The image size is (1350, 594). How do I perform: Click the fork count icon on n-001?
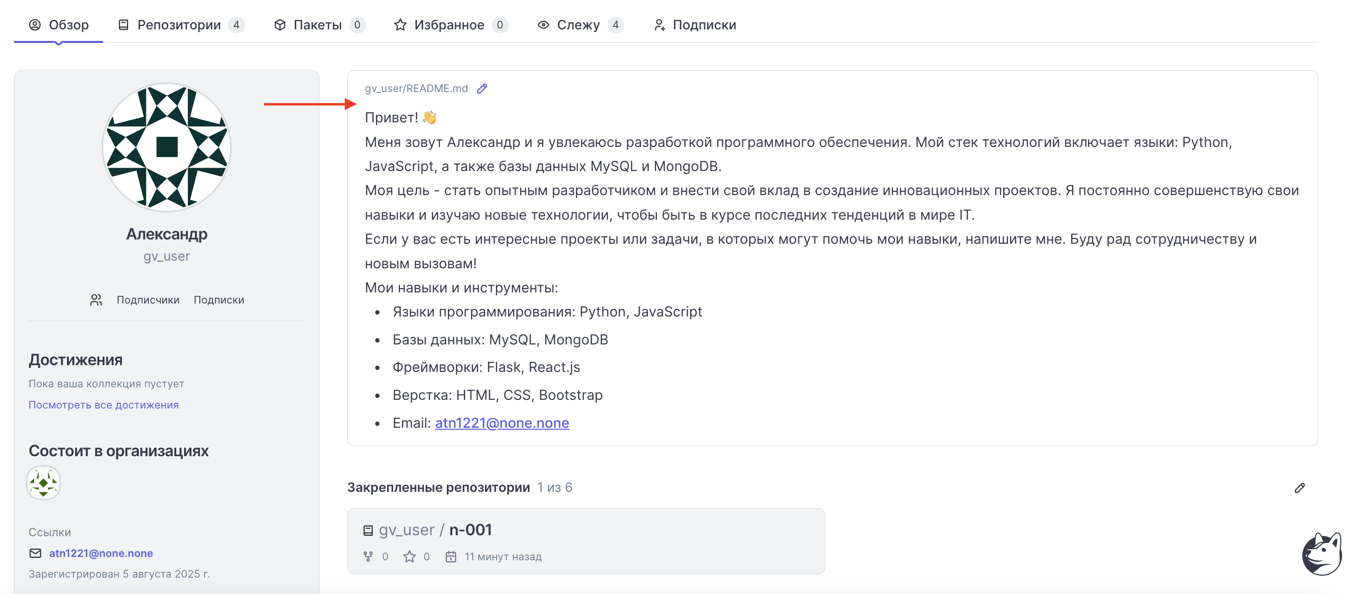pyautogui.click(x=368, y=556)
